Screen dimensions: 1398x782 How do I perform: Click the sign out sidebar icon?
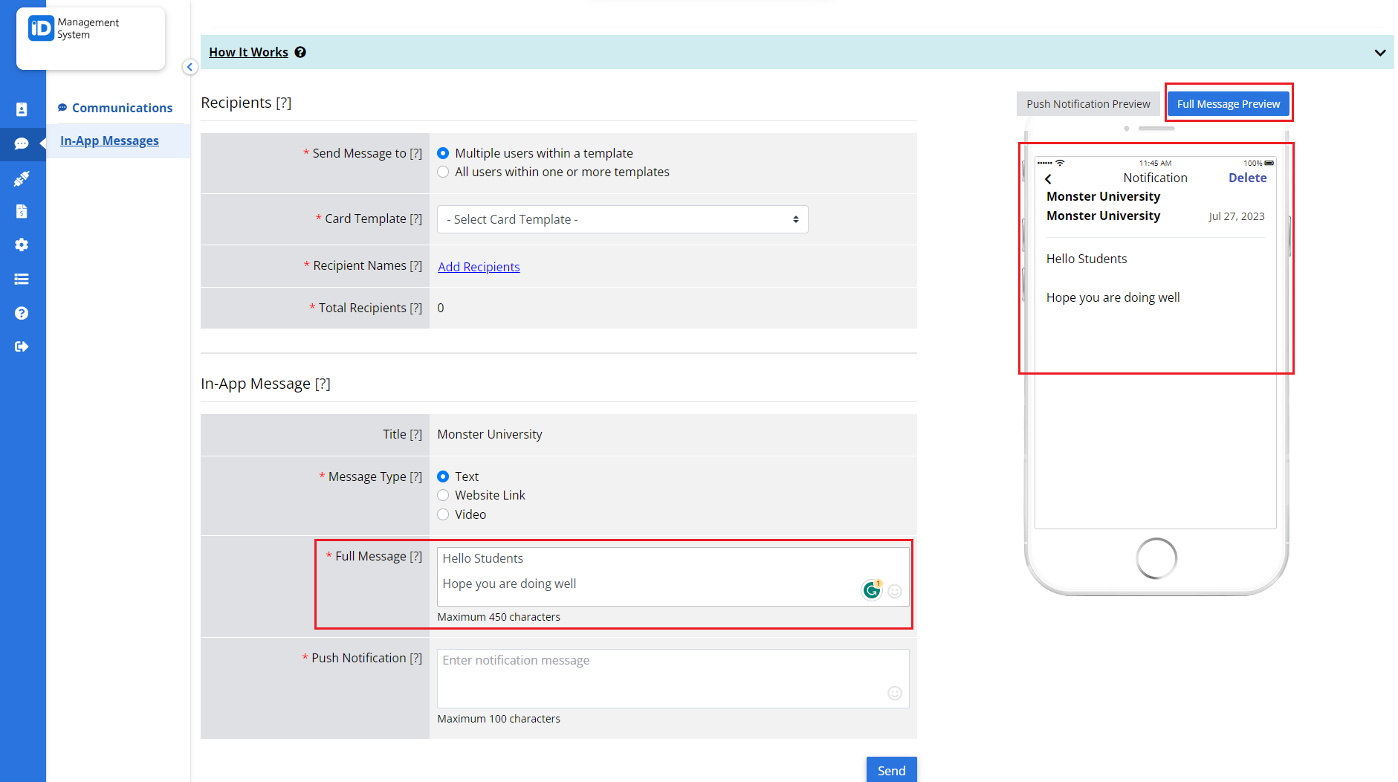(22, 346)
